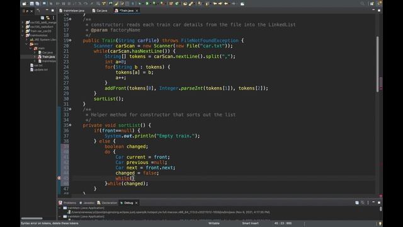
Task: Click the first Debug view toolbar icon
Action: coord(357,203)
